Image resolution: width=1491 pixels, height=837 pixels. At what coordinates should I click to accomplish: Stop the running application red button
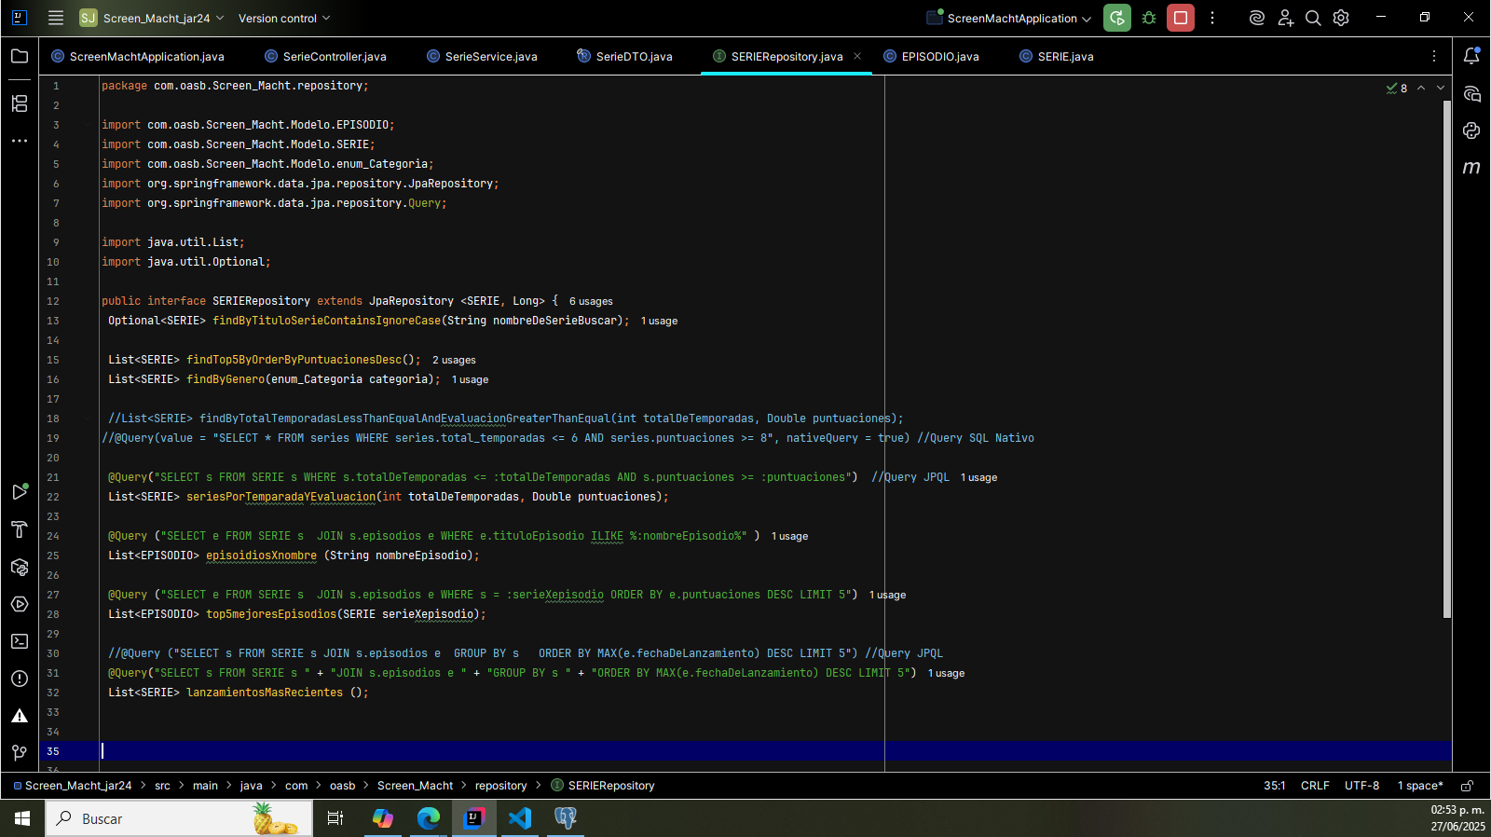pos(1181,18)
